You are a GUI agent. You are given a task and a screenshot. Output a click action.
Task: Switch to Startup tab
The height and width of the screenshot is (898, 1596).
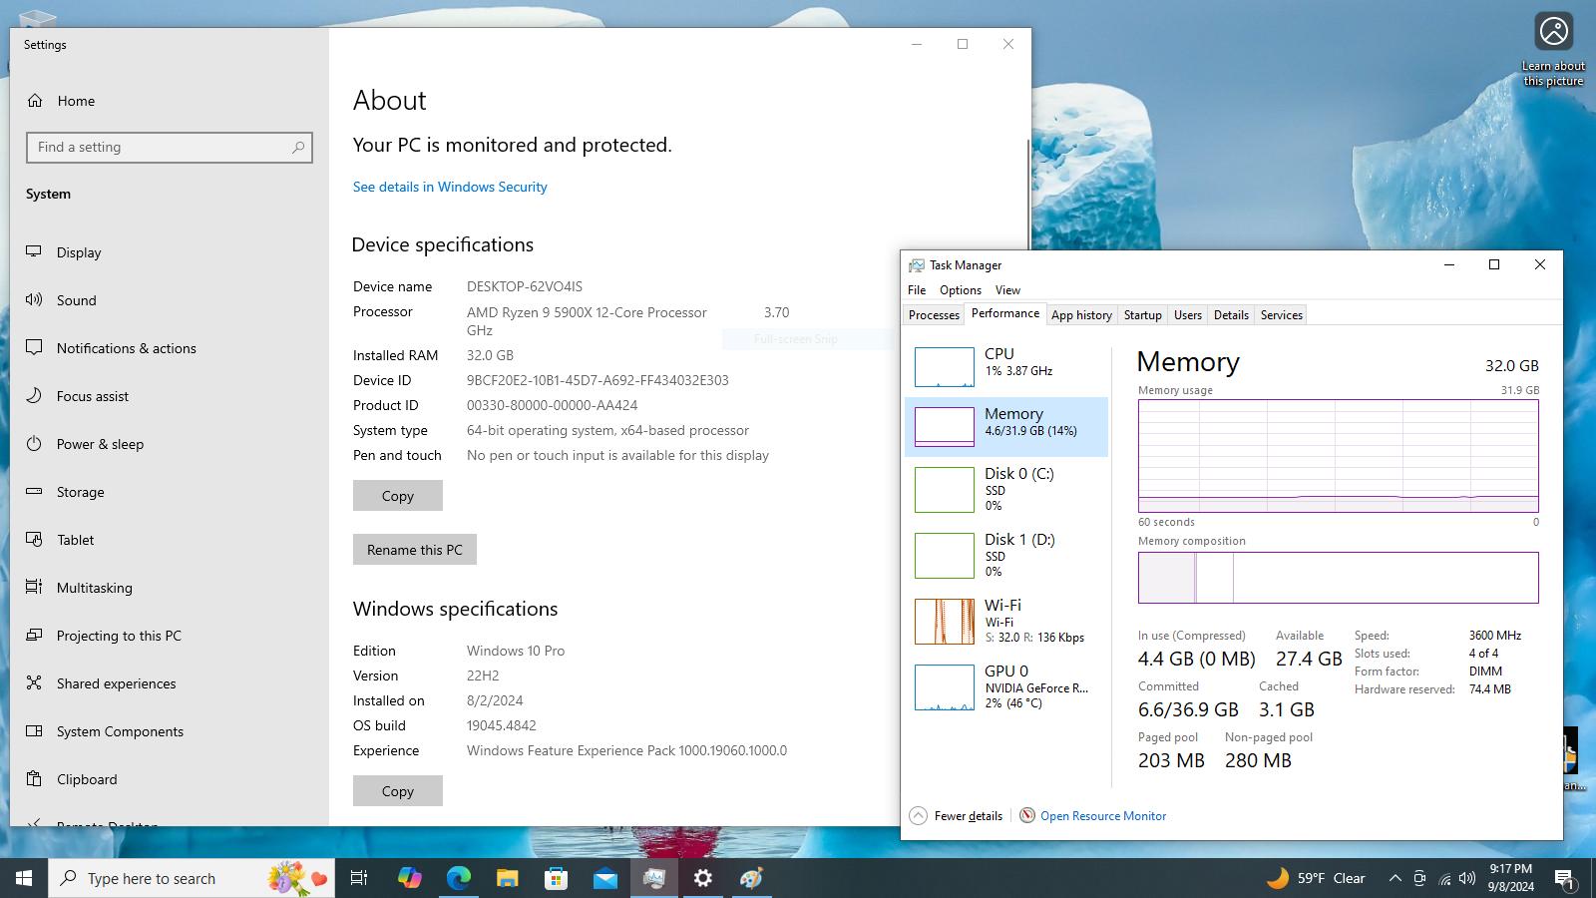point(1142,315)
